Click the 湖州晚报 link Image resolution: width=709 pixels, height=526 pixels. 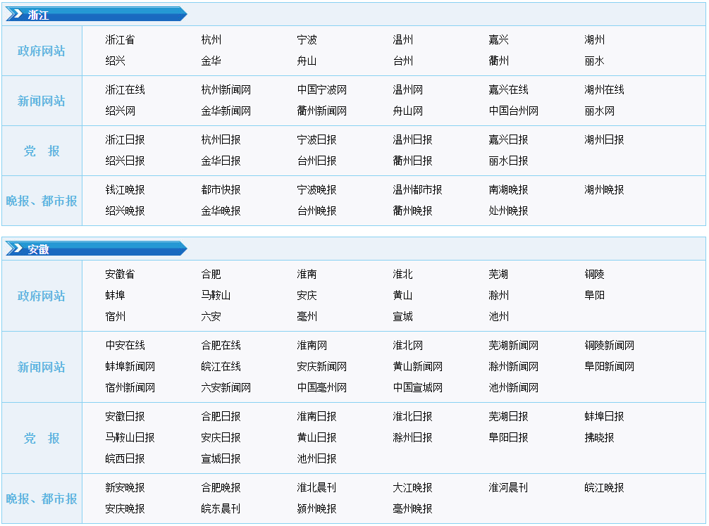[604, 190]
